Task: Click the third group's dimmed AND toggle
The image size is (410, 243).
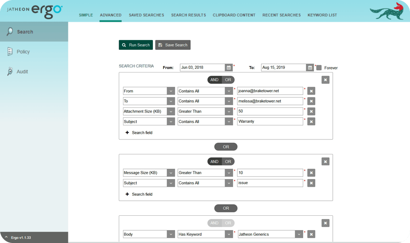Action: point(214,223)
